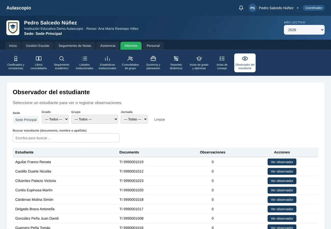Open the Grupo filter dropdown
This screenshot has height=229, width=331.
coord(95,119)
